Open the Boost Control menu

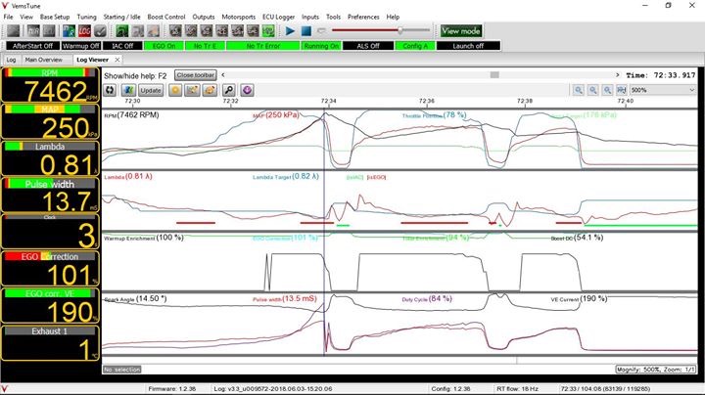166,17
